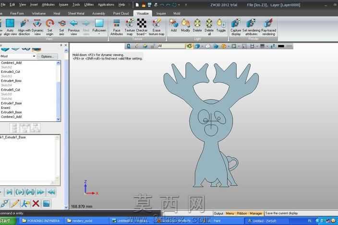The width and height of the screenshot is (338, 225).
Task: Click the red X delete icon
Action: 36,203
